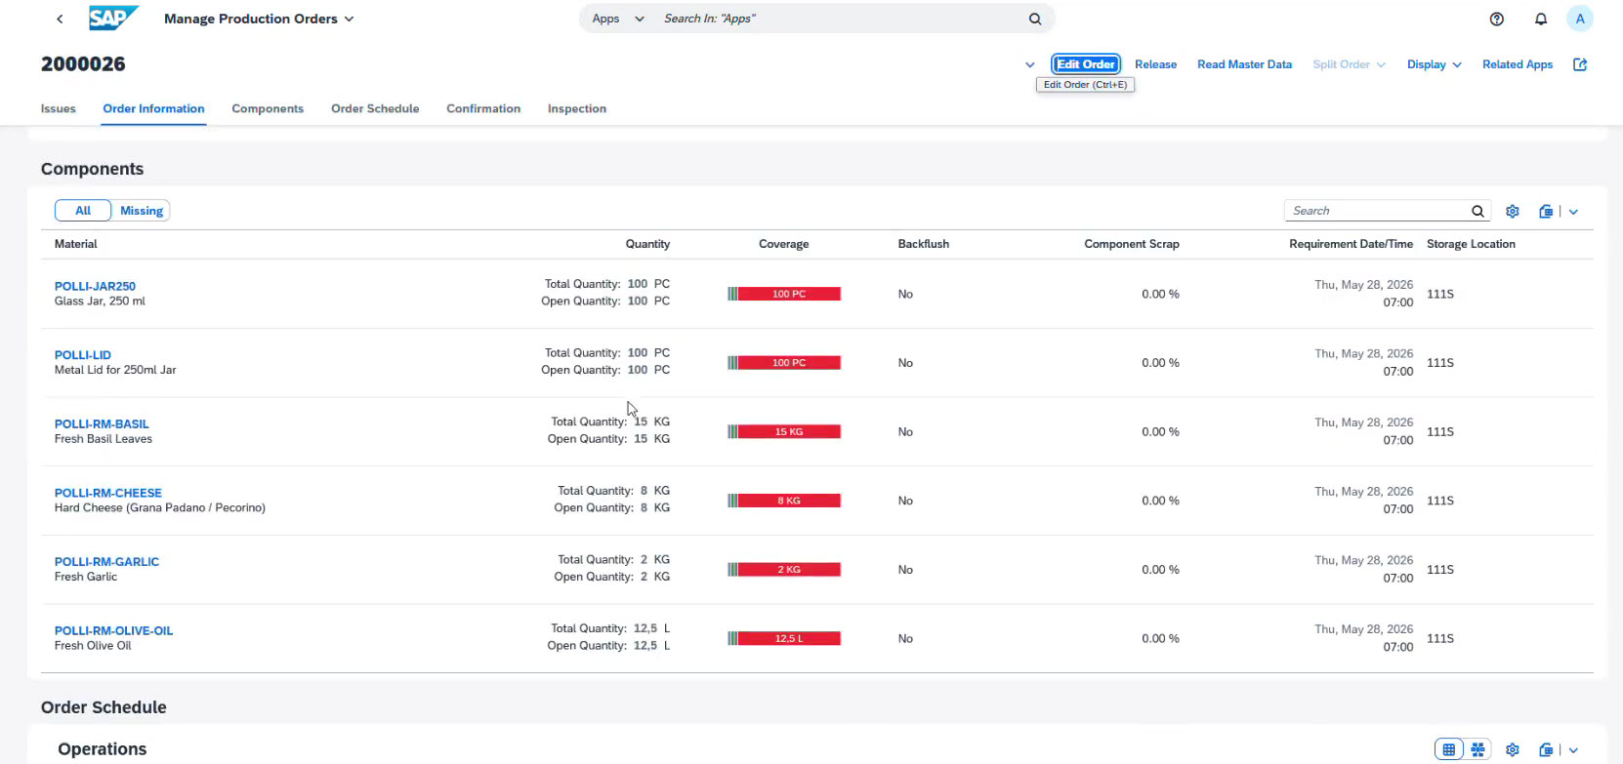Click the magnifier icon in the top search bar
The image size is (1623, 764).
pos(1035,19)
